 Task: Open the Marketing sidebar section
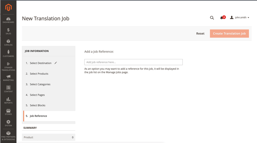(x=8, y=78)
